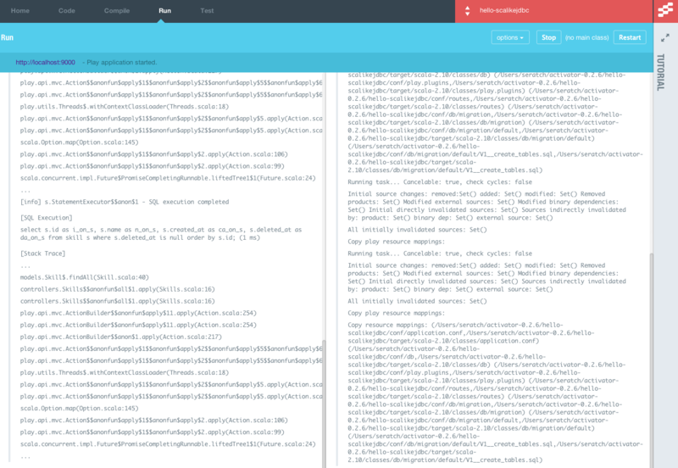
Task: Open the Home tab
Action: tap(19, 10)
